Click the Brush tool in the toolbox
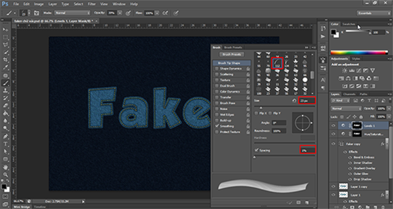Image resolution: width=393 pixels, height=209 pixels. point(6,83)
